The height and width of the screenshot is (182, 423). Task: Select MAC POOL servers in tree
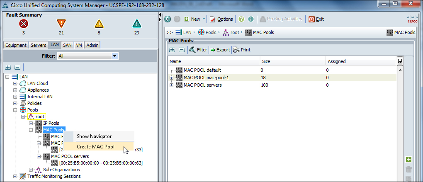[70, 156]
